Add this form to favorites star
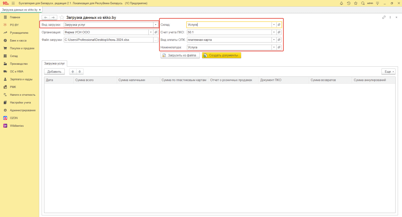The height and width of the screenshot is (217, 402). pos(62,18)
